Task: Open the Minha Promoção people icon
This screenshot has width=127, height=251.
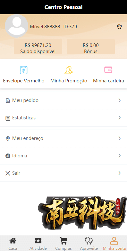Action: click(69, 70)
